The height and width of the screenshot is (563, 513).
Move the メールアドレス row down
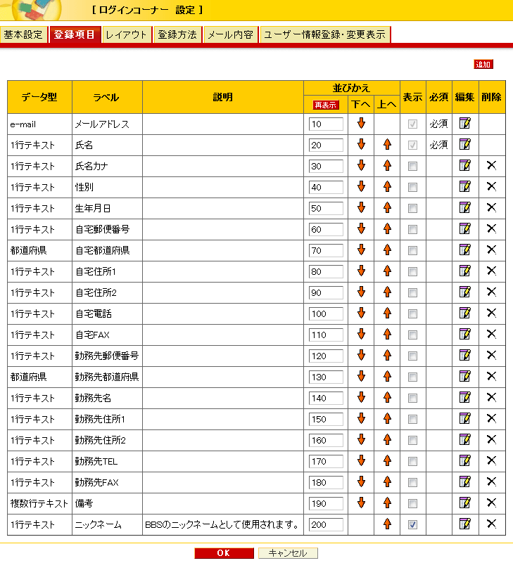[361, 123]
